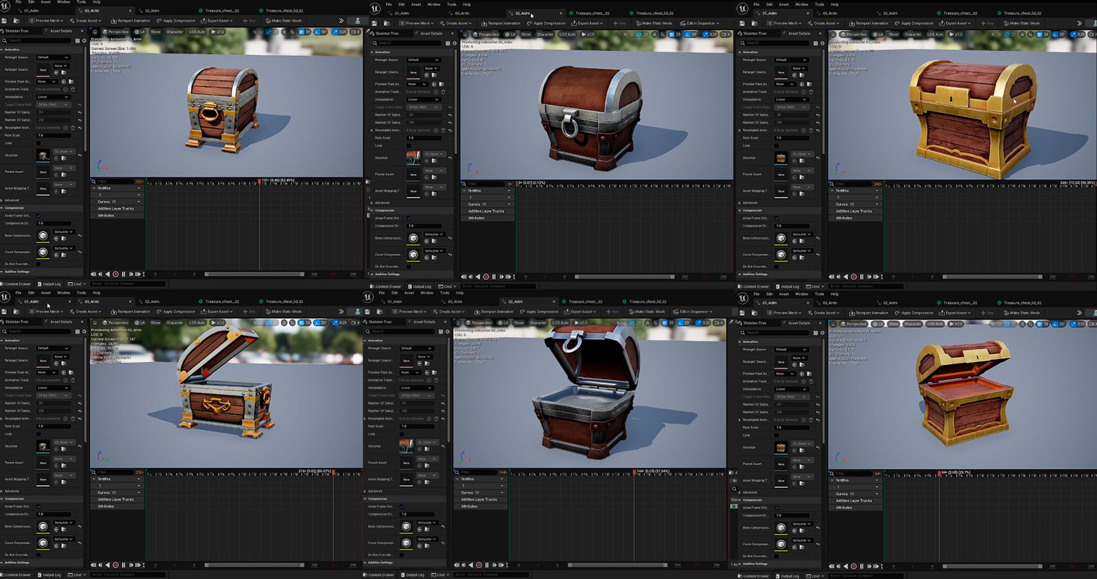
Task: Click timeline range slider in top-left window
Action: pyautogui.click(x=254, y=274)
